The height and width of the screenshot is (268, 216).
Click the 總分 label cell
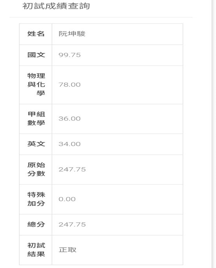click(x=36, y=225)
